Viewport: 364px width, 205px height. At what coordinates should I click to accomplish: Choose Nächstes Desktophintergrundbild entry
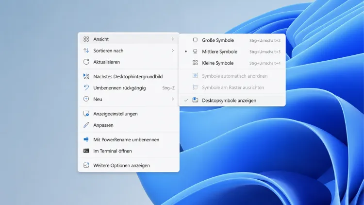coord(129,76)
